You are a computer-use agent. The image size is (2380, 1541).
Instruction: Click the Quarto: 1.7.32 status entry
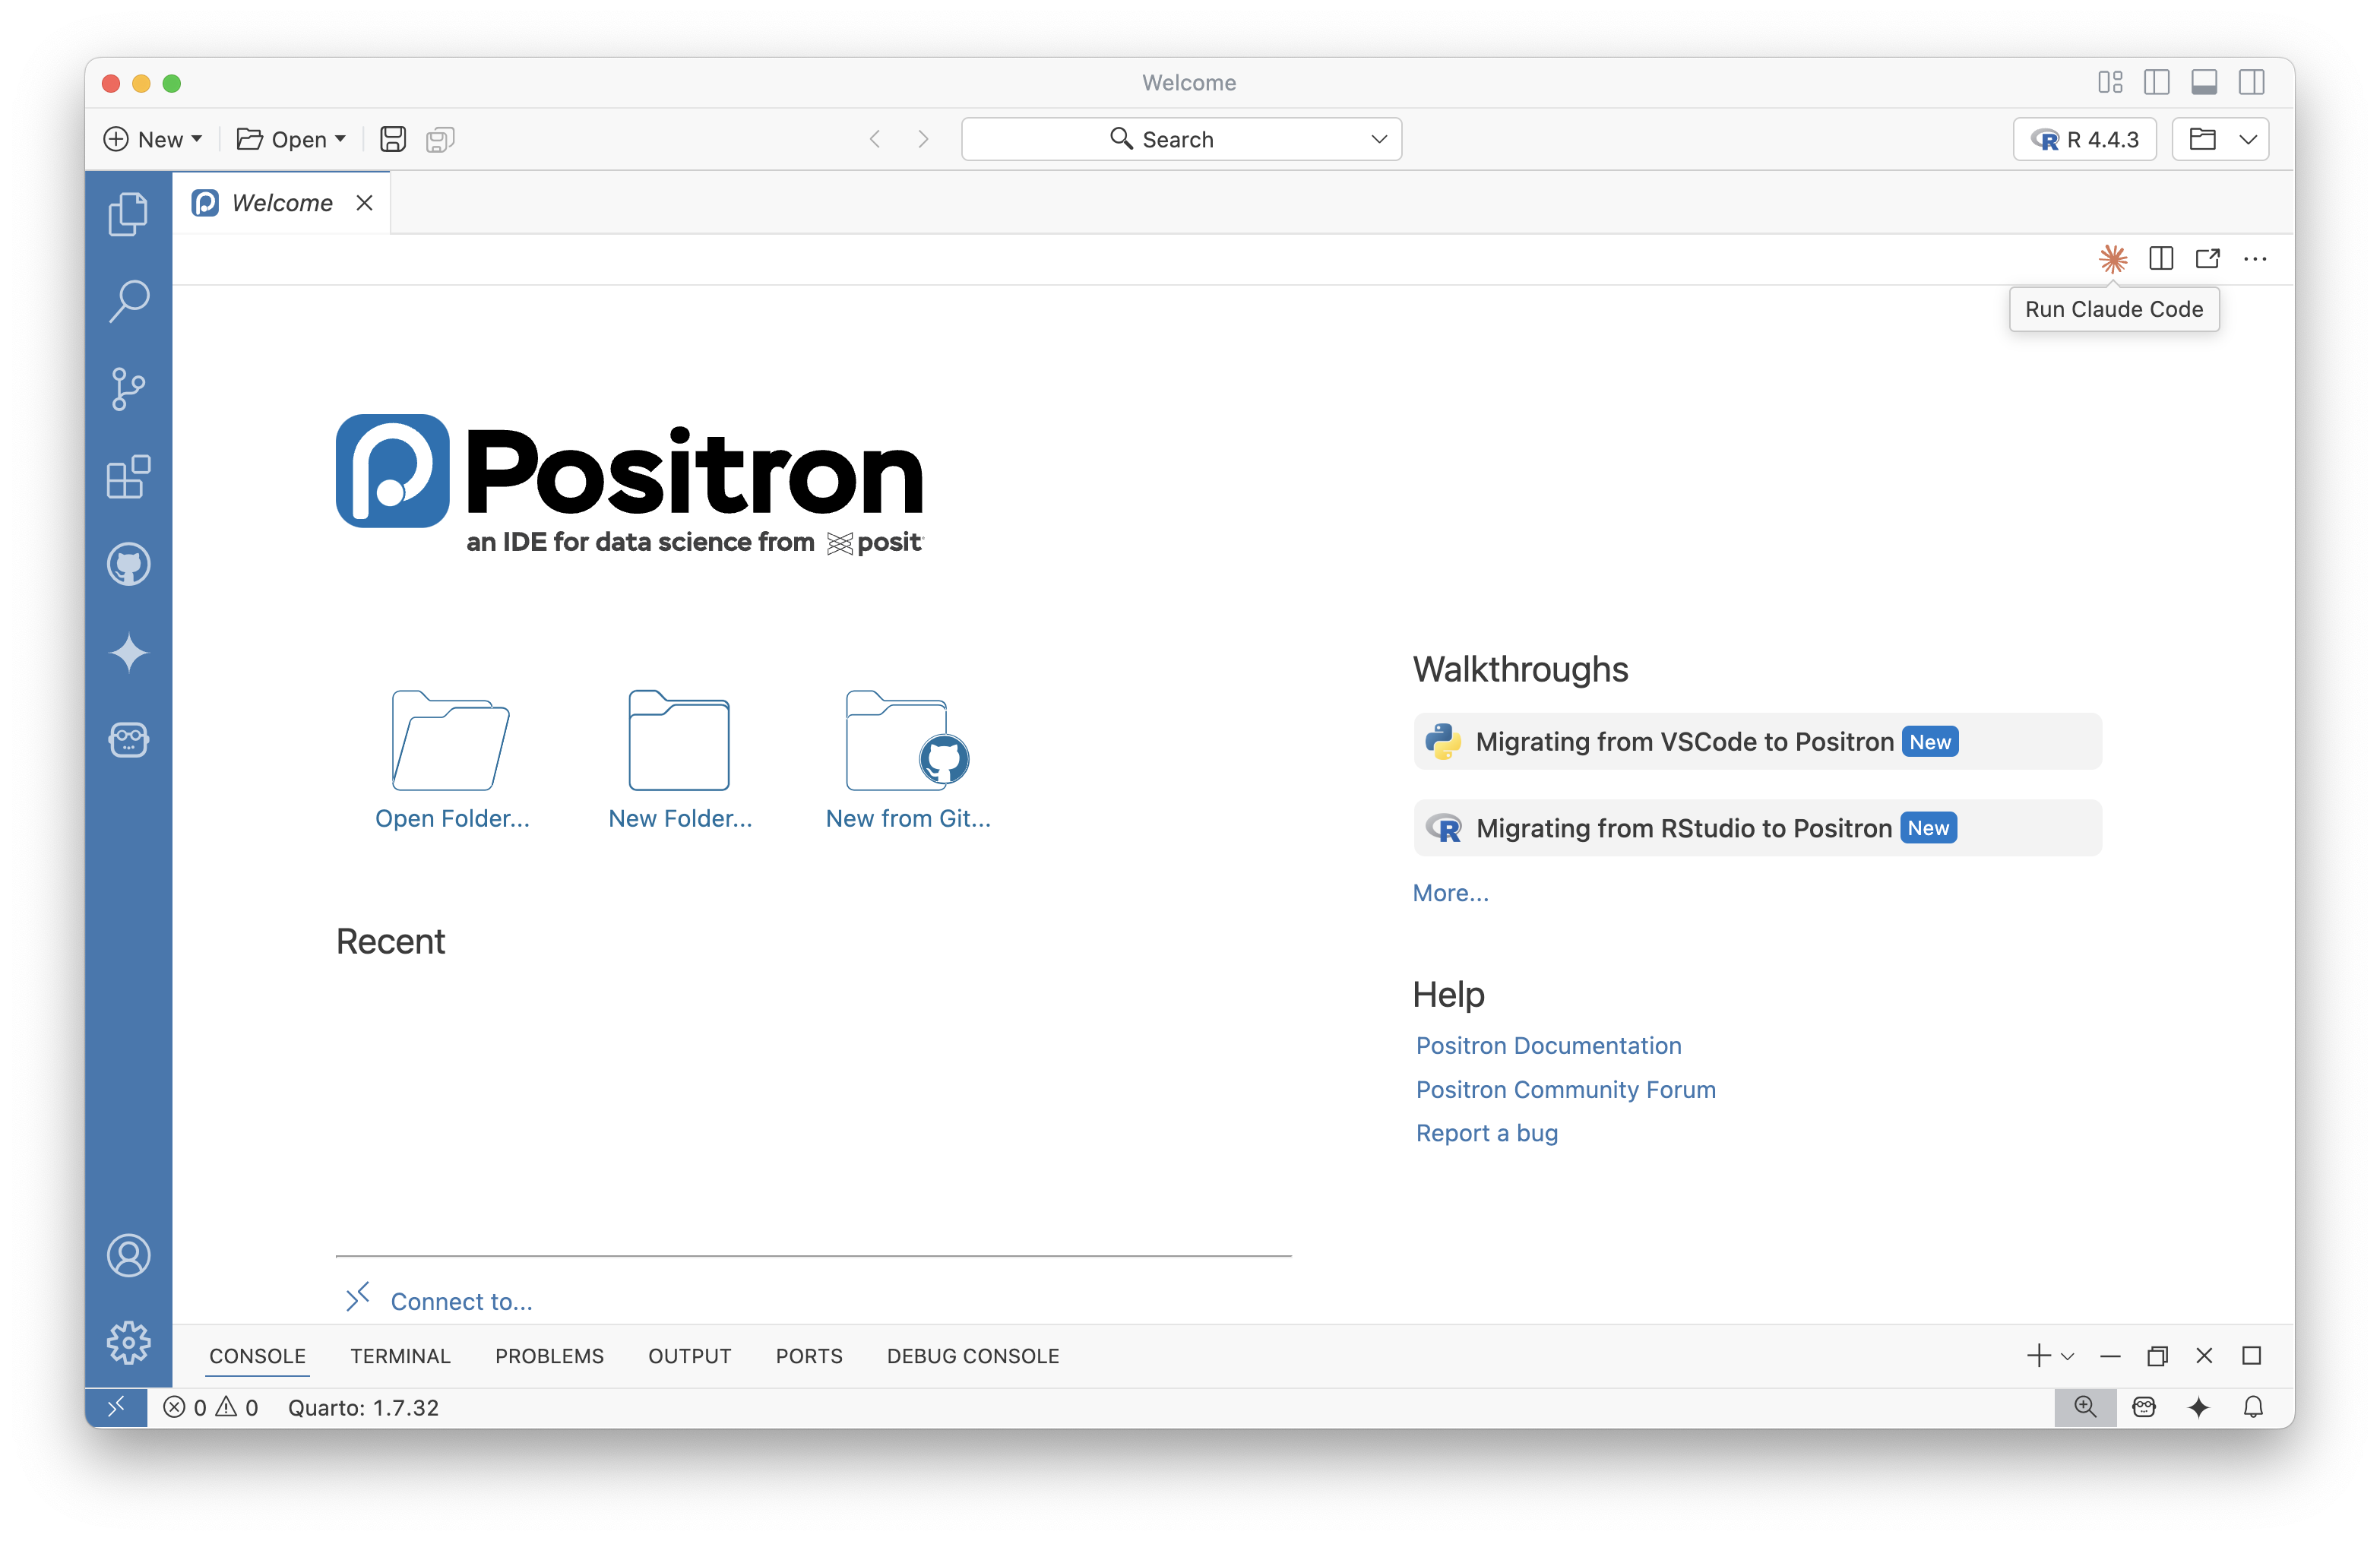[363, 1407]
